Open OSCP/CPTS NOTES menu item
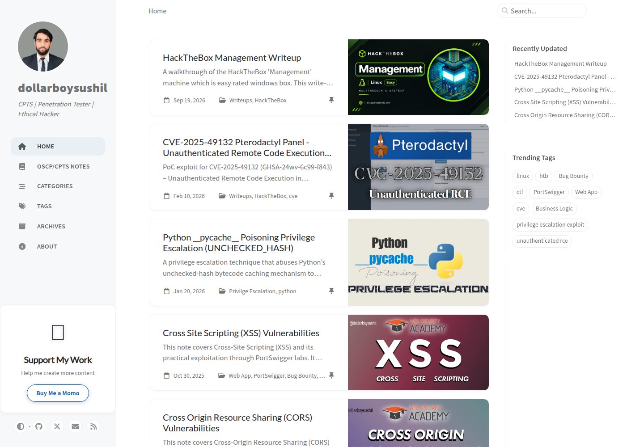 (58, 166)
